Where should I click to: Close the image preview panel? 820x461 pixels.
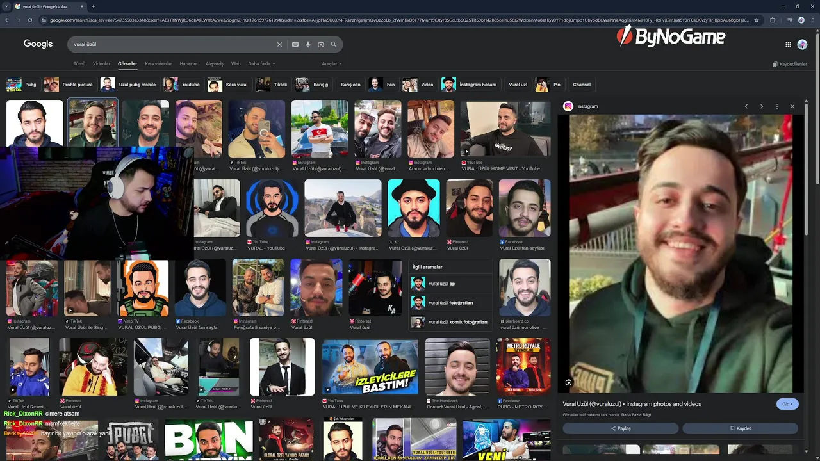tap(792, 106)
